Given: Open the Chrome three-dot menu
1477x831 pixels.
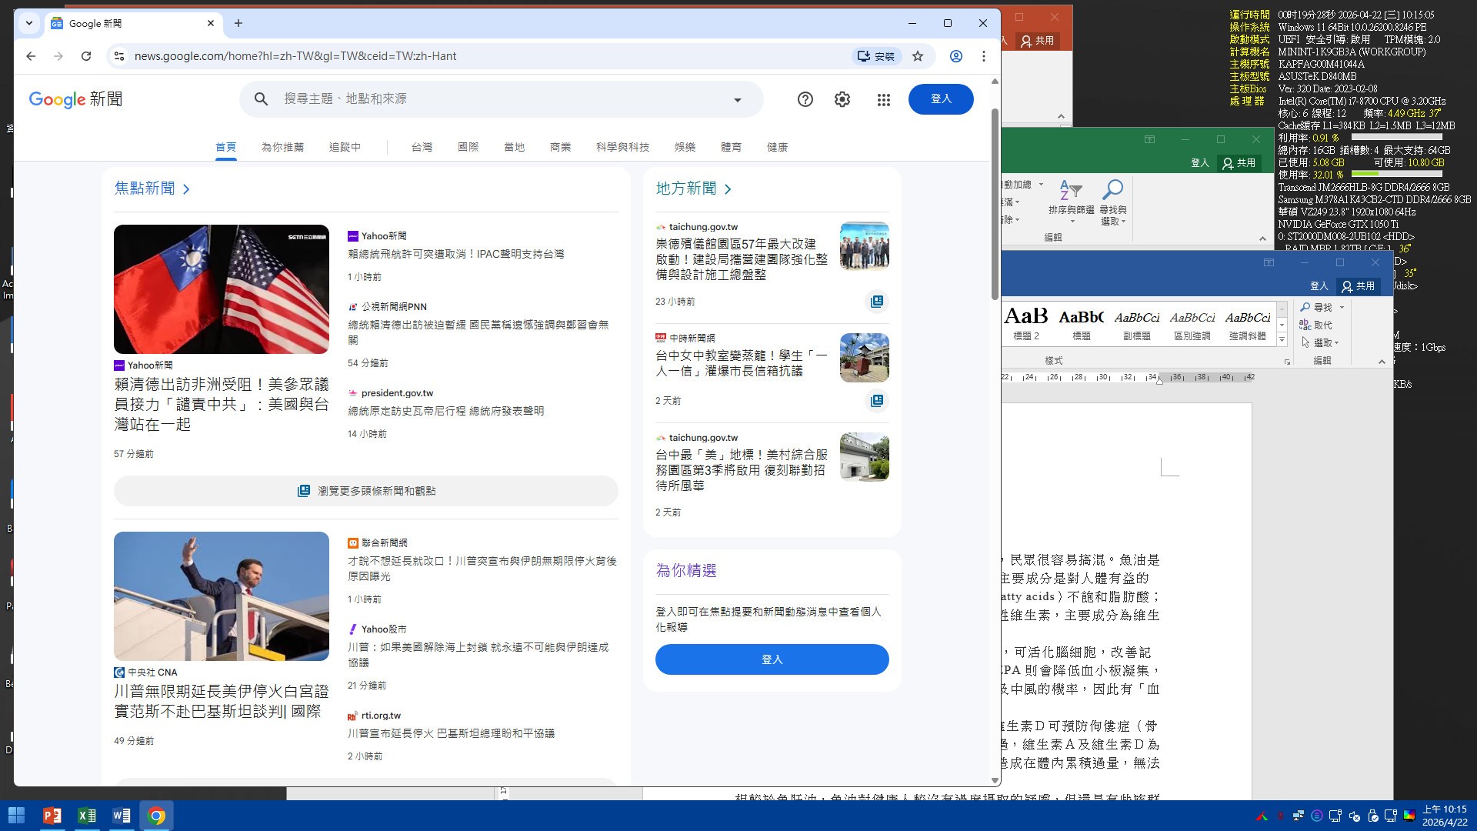Looking at the screenshot, I should (983, 56).
